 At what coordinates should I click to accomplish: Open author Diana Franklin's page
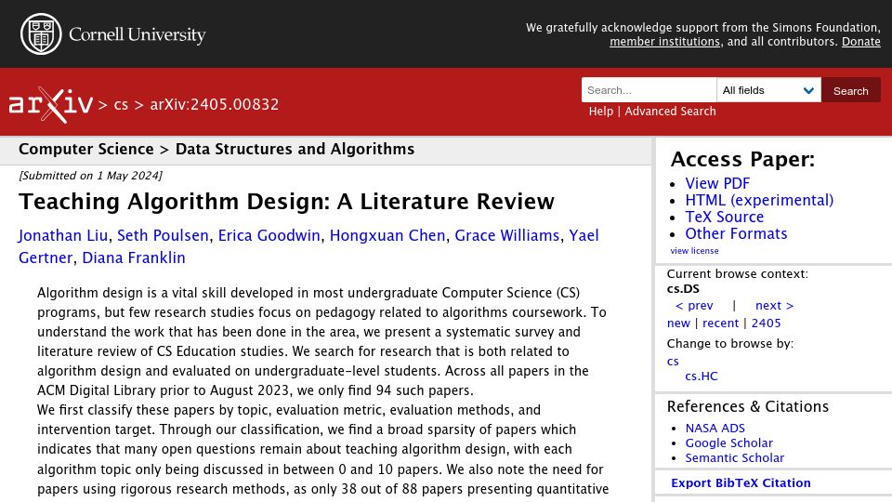(x=134, y=258)
